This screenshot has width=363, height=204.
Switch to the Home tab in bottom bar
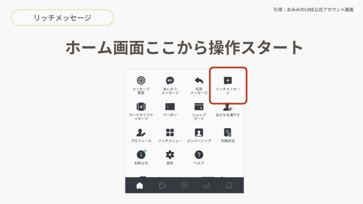[x=140, y=185]
